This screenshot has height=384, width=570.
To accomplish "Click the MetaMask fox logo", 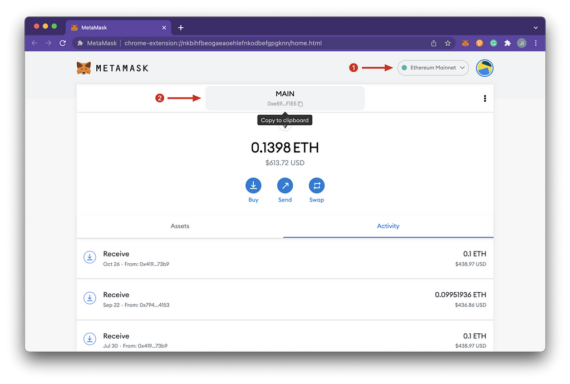I will [83, 68].
